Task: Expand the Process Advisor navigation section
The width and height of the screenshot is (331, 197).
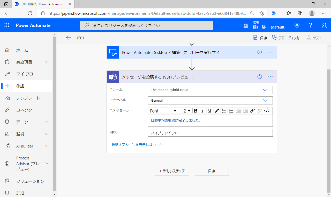Action: click(x=47, y=164)
